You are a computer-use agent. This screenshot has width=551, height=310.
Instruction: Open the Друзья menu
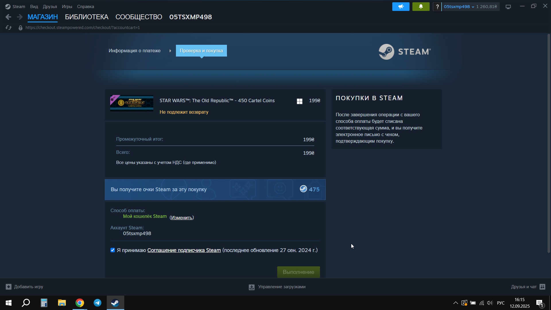(x=50, y=7)
